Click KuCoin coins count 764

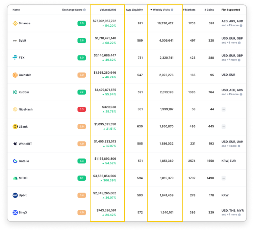point(211,92)
